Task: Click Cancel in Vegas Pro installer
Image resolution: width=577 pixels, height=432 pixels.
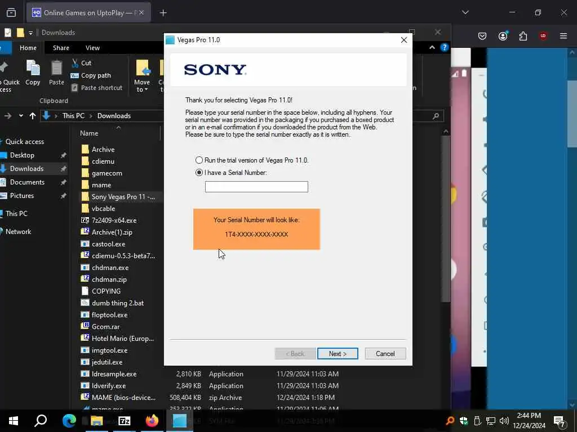Action: point(385,353)
